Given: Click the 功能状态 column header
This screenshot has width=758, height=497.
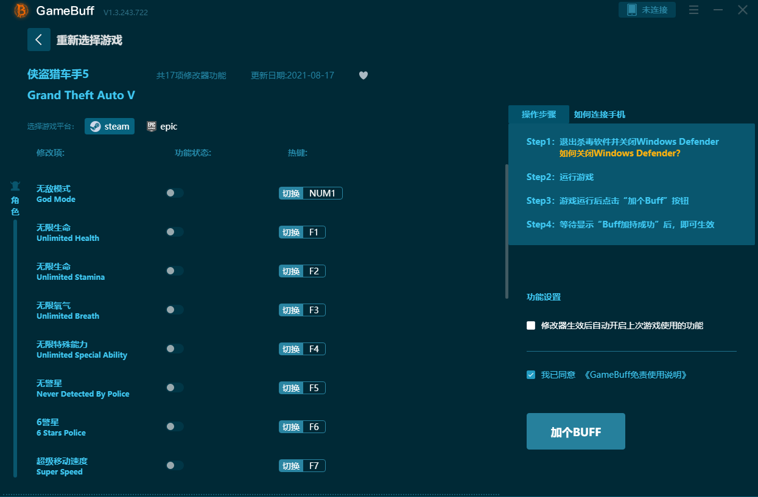Looking at the screenshot, I should [x=193, y=153].
